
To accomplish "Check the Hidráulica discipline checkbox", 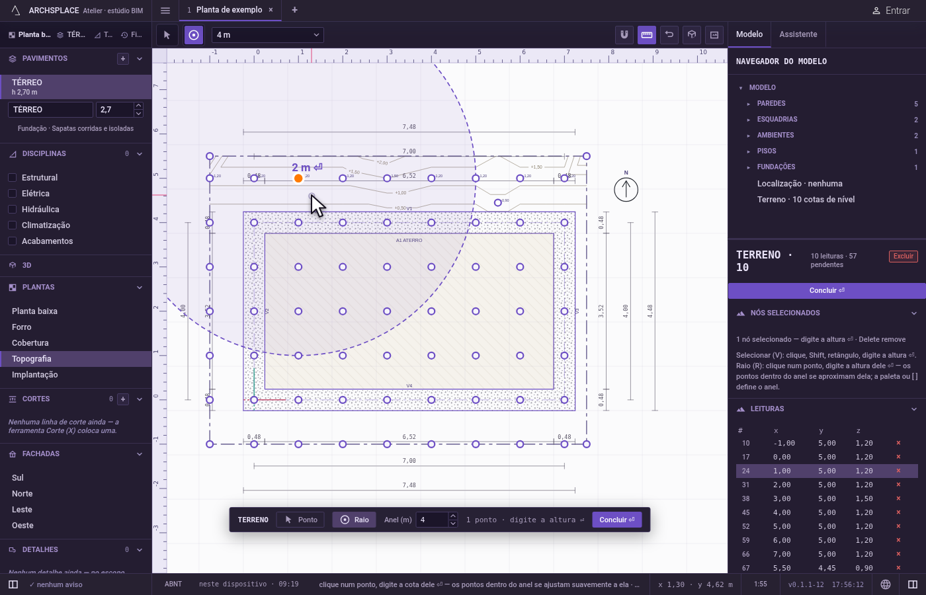I will pyautogui.click(x=12, y=210).
